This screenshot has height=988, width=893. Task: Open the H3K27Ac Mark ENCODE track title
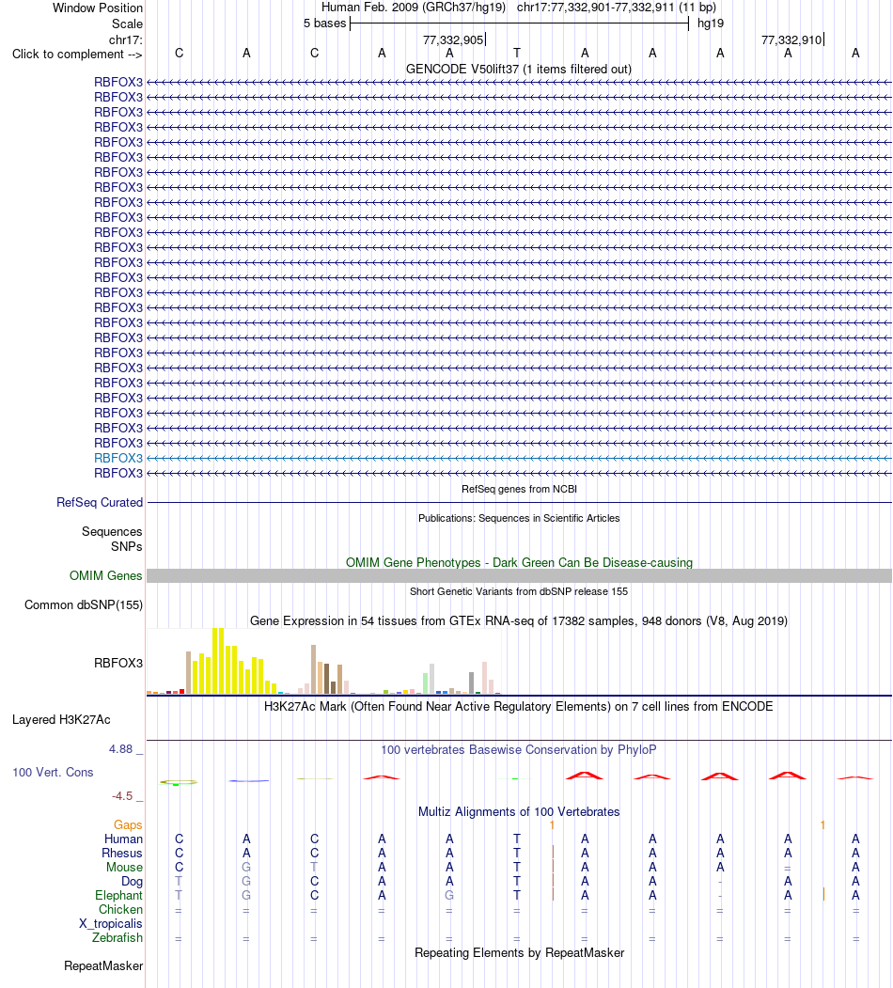tap(519, 706)
